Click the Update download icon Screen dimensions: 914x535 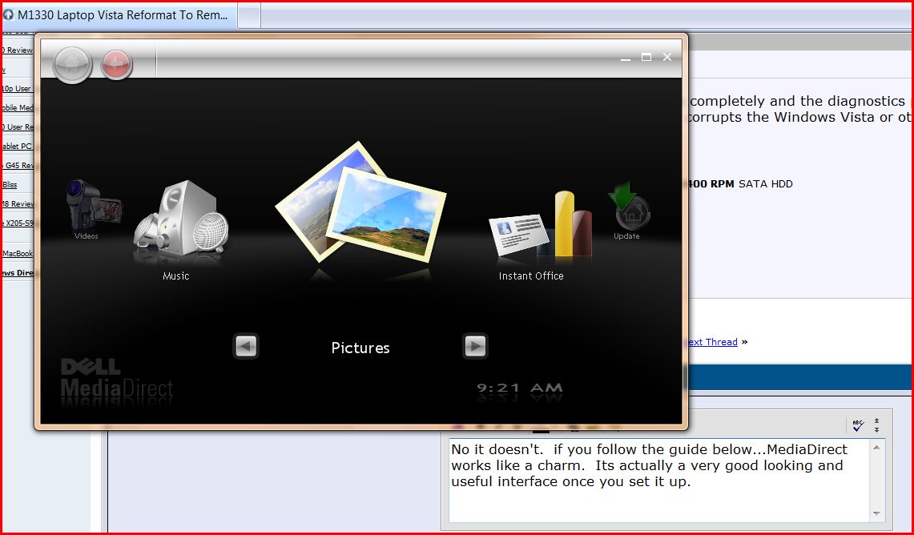pyautogui.click(x=628, y=205)
